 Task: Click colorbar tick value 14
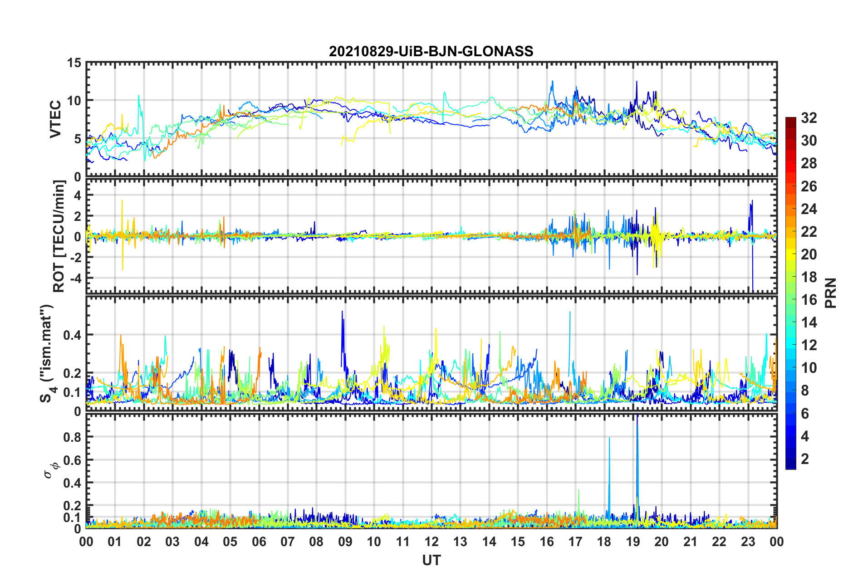point(809,322)
